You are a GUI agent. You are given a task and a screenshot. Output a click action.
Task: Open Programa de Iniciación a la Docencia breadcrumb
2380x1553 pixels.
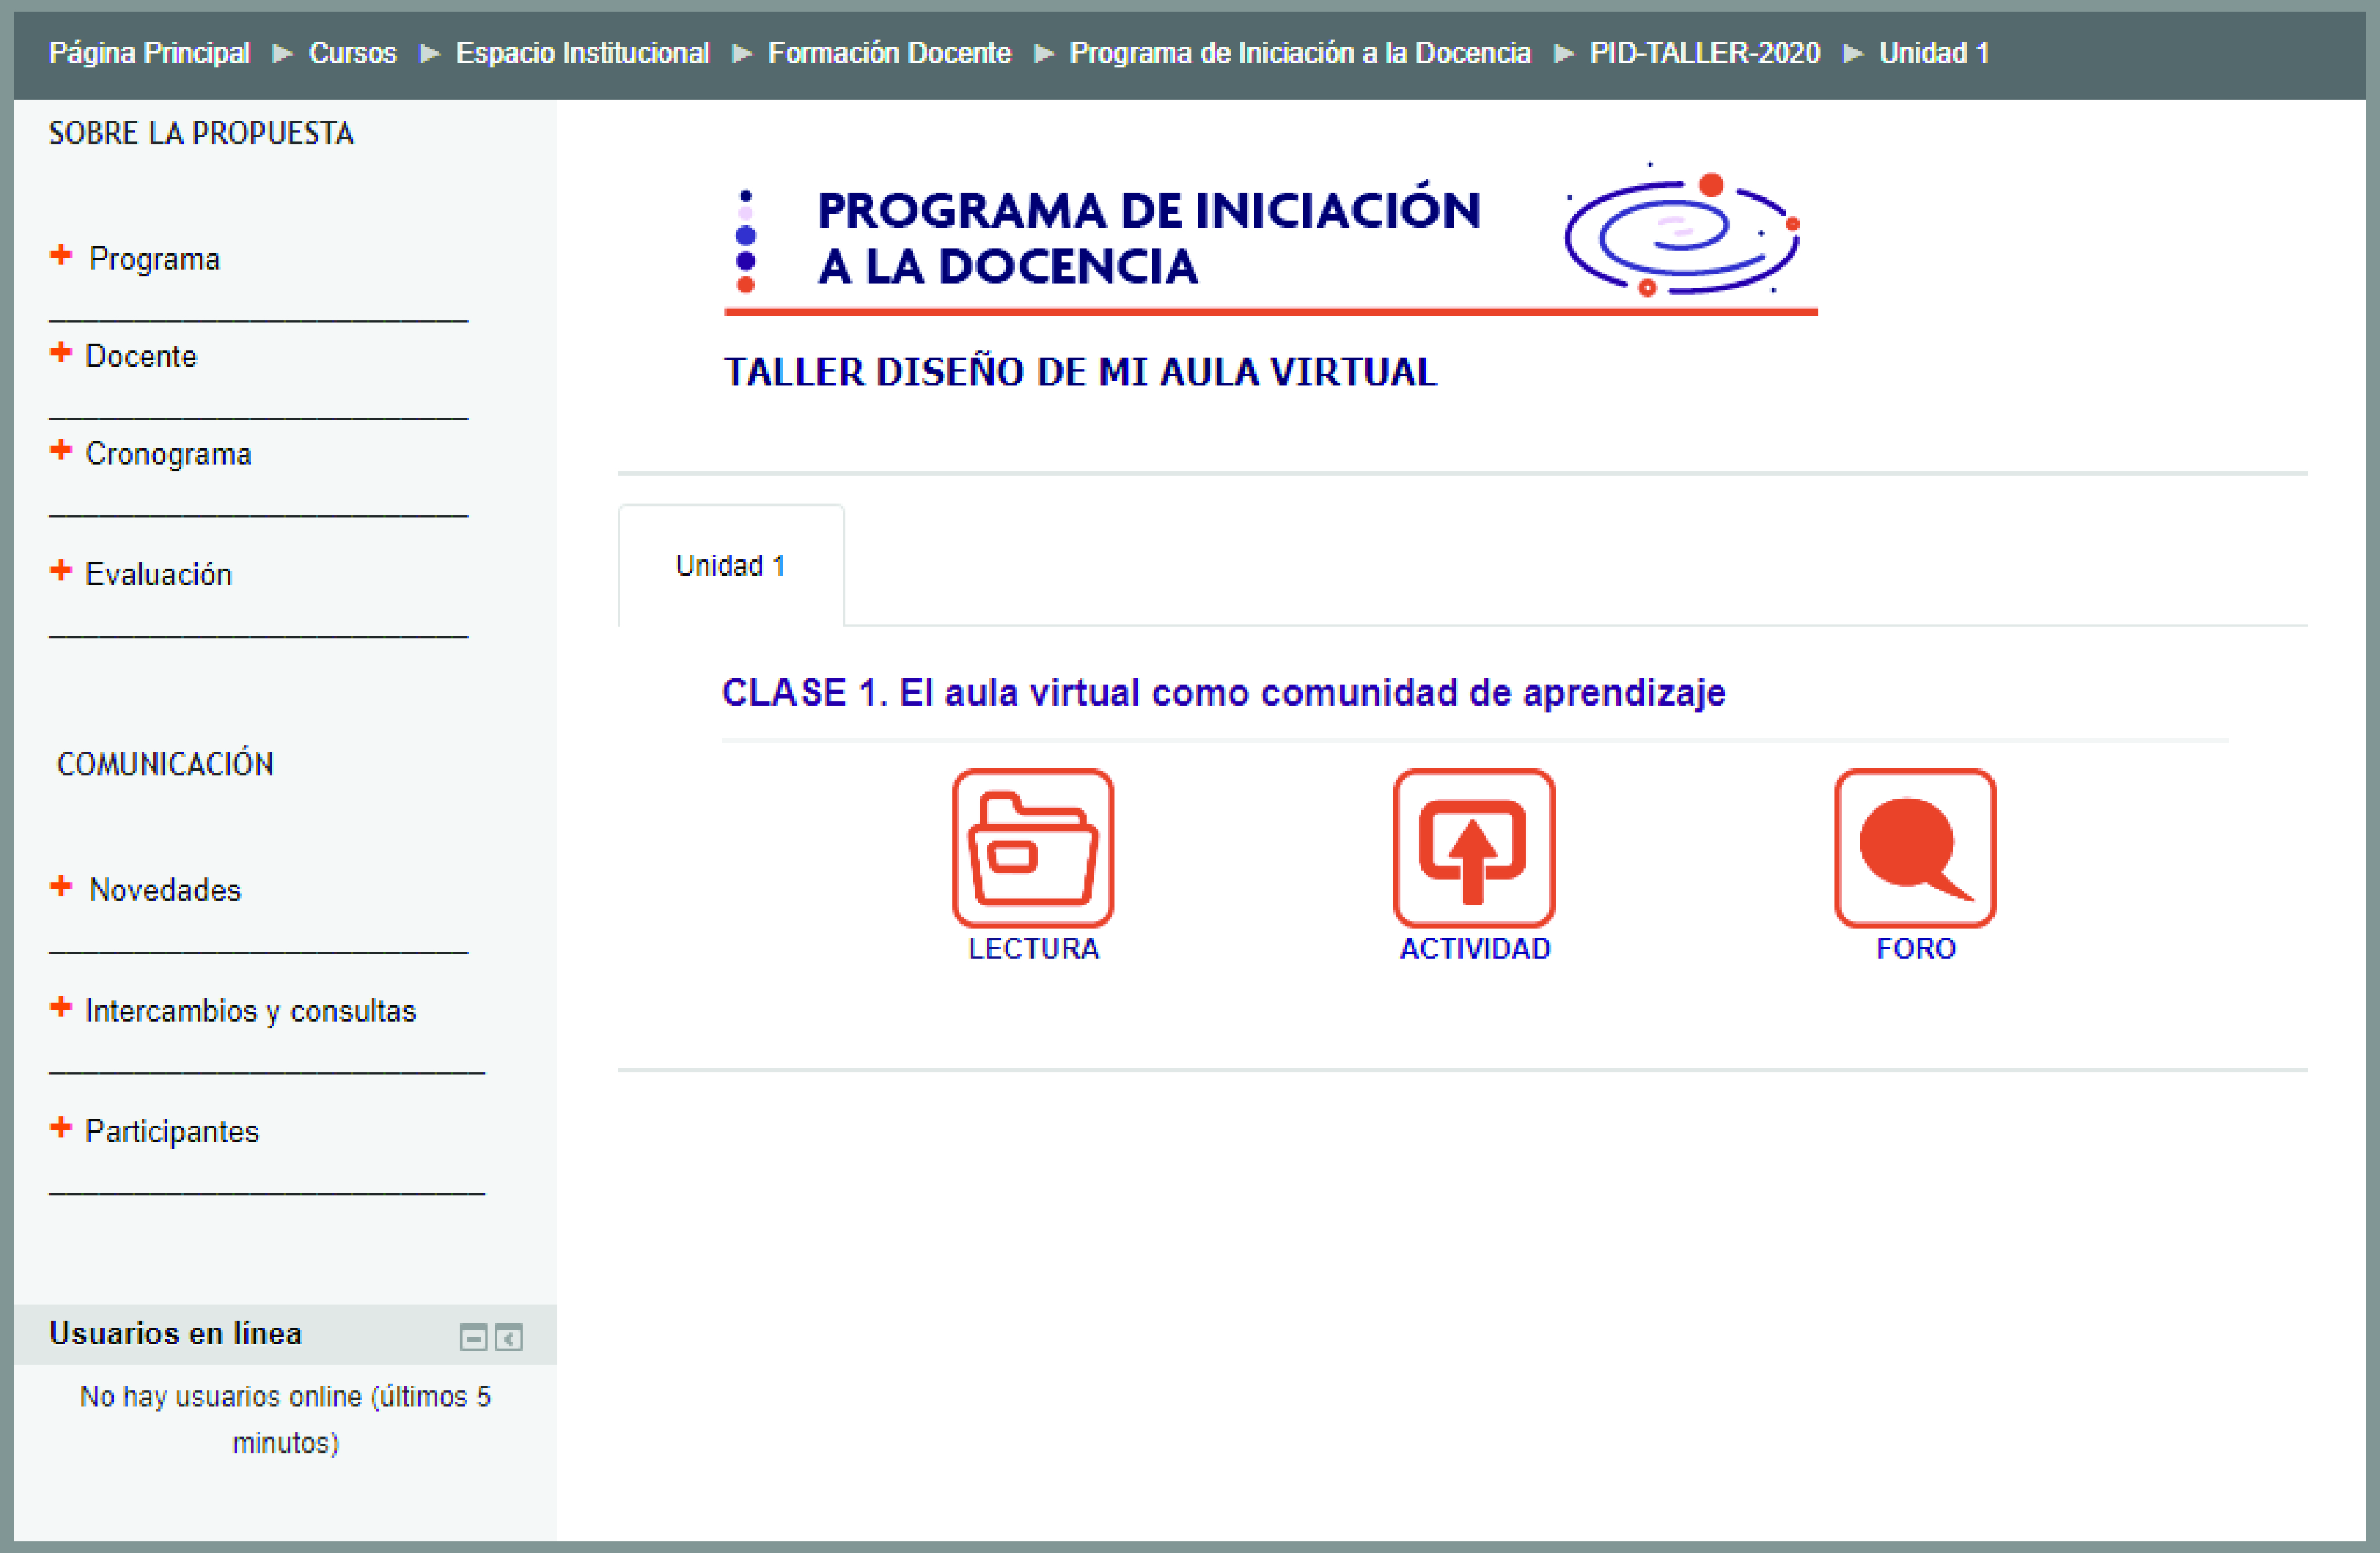(x=1300, y=53)
